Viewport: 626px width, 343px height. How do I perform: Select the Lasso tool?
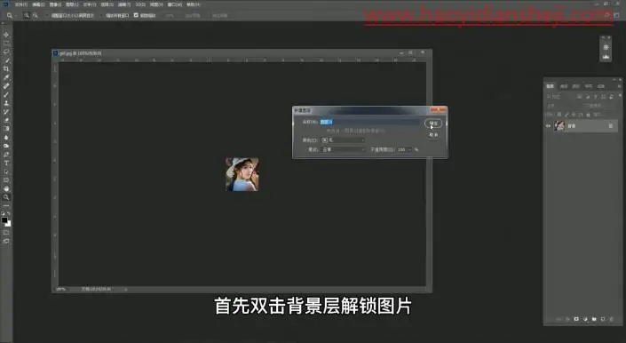tap(6, 52)
